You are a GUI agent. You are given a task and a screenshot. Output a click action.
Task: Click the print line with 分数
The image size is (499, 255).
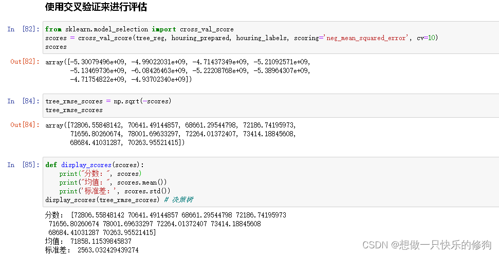click(x=100, y=173)
